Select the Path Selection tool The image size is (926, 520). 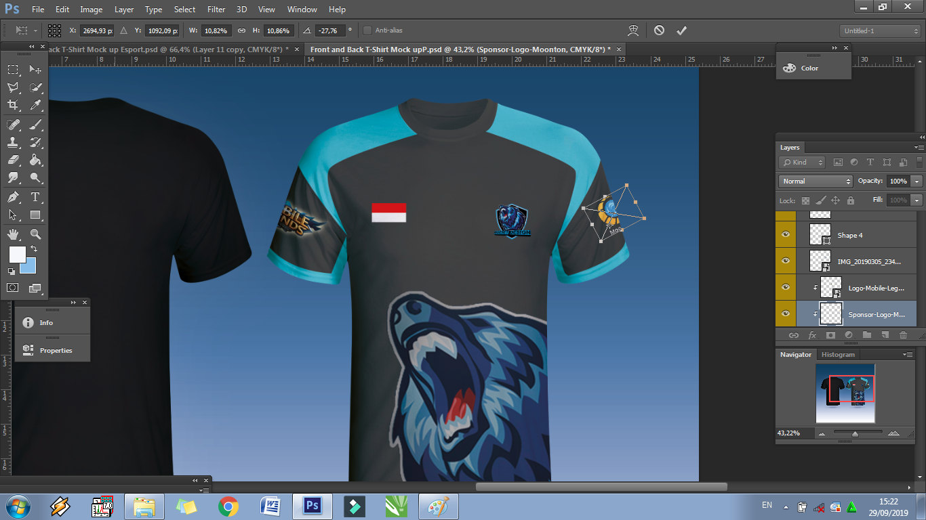[x=13, y=215]
